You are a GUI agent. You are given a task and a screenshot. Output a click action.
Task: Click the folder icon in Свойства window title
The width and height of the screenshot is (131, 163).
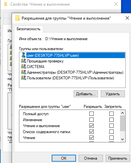pyautogui.click(x=6, y=4)
